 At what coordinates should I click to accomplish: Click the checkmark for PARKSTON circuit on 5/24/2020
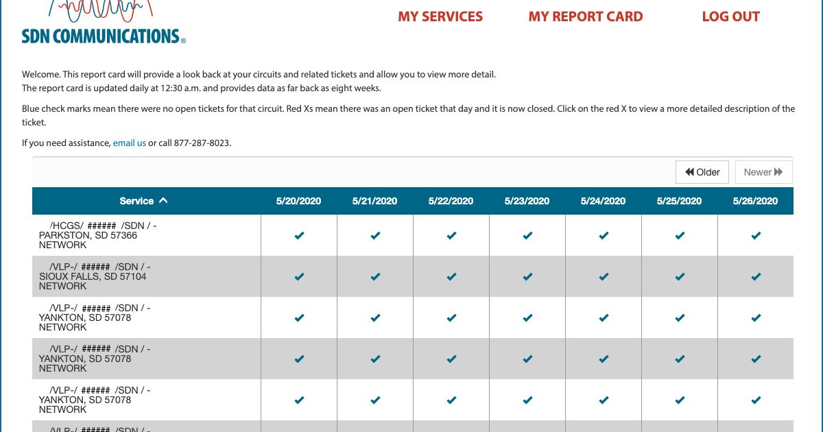tap(603, 235)
